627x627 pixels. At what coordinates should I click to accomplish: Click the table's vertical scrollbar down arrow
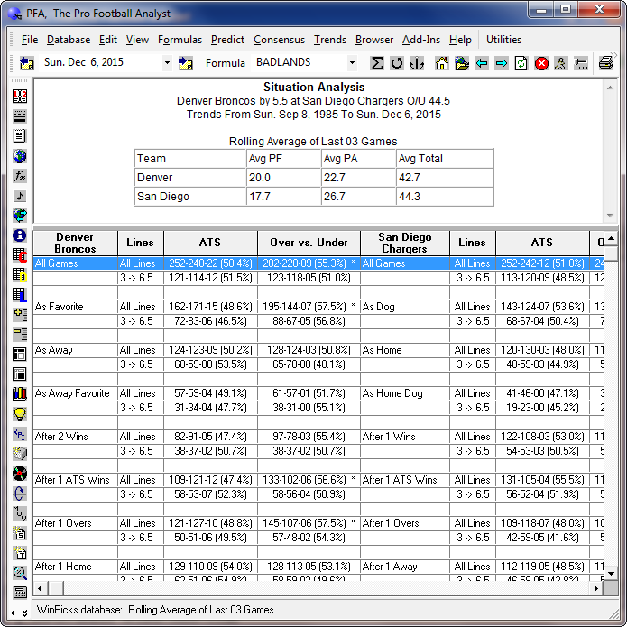tap(611, 574)
